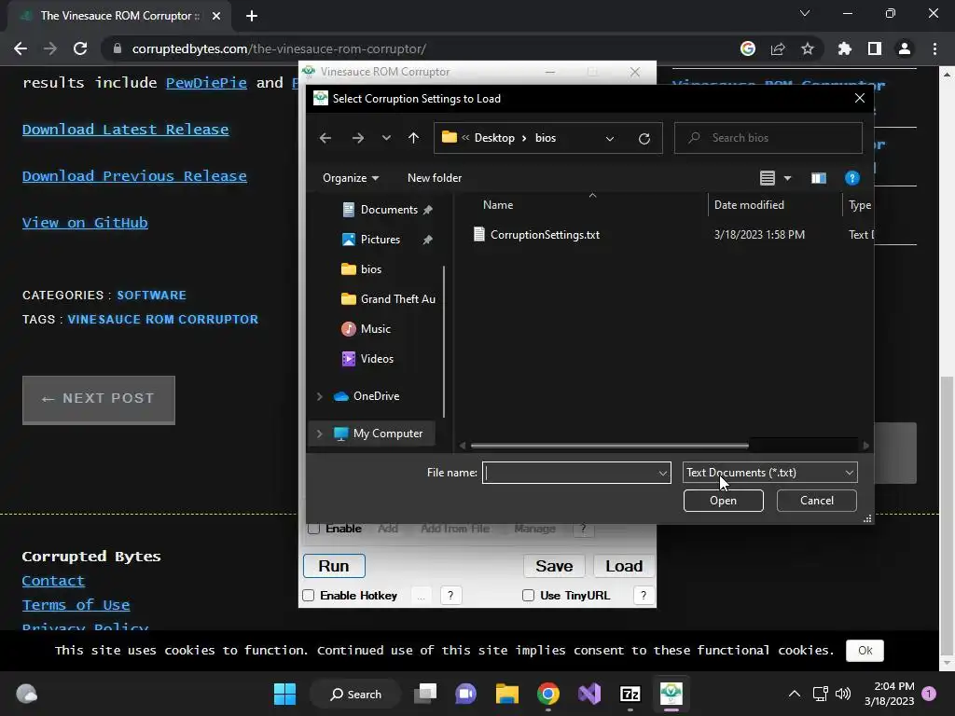Viewport: 955px width, 716px height.
Task: Open SOFTWARE category link
Action: pos(152,296)
